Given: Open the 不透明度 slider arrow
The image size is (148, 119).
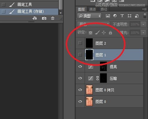Looking at the screenshot, I should point(143,24).
